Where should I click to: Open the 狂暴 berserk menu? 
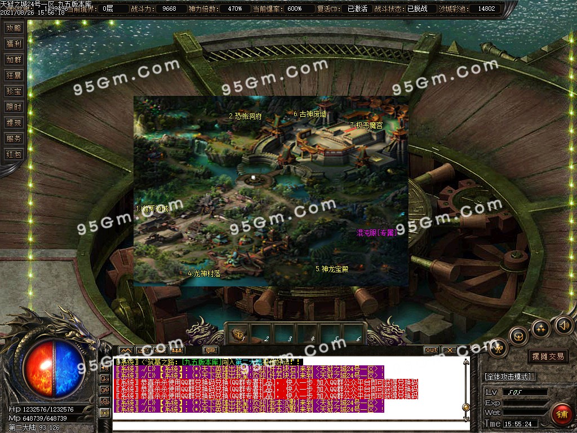(14, 76)
